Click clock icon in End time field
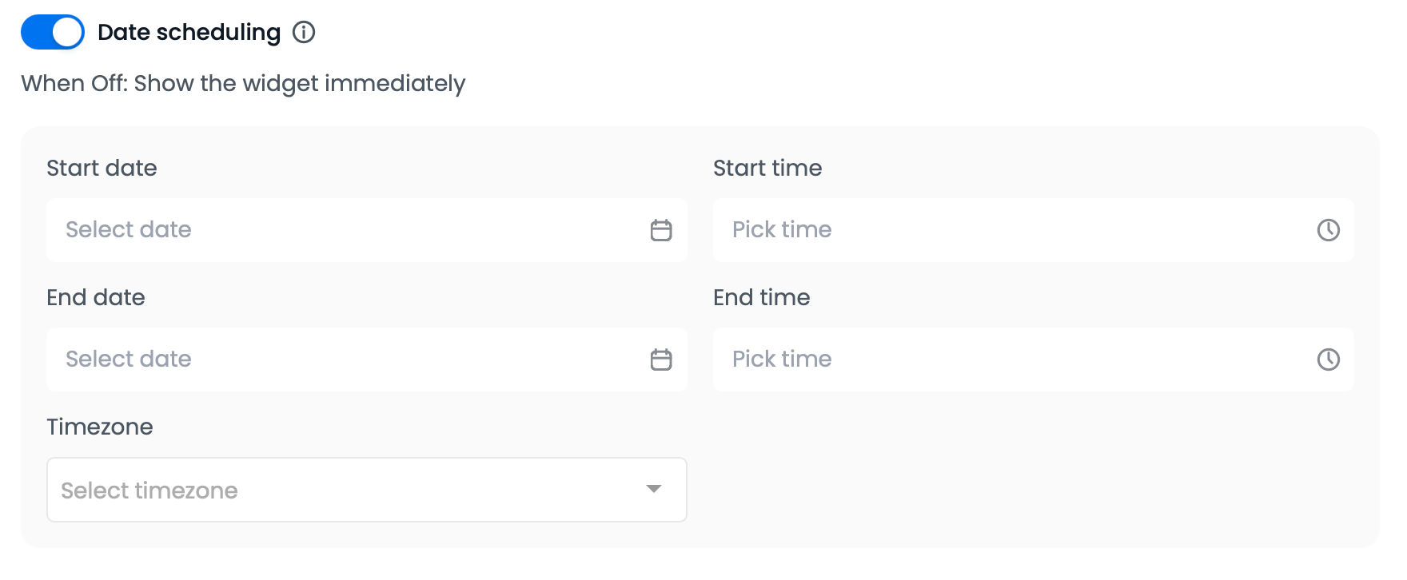1407x580 pixels. [1328, 360]
